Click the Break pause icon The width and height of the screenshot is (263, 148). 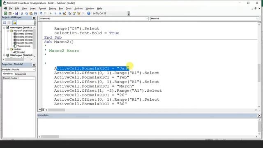[x=55, y=13]
